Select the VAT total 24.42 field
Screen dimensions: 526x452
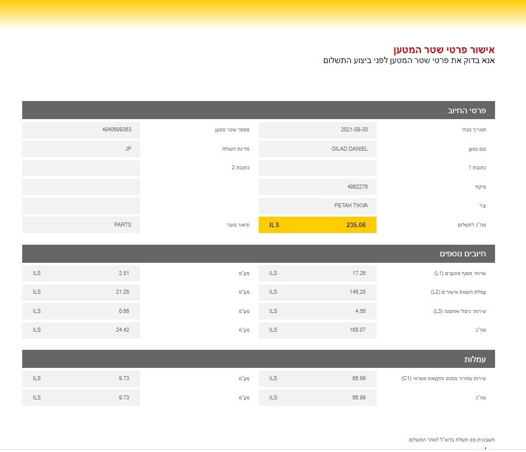tap(81, 330)
